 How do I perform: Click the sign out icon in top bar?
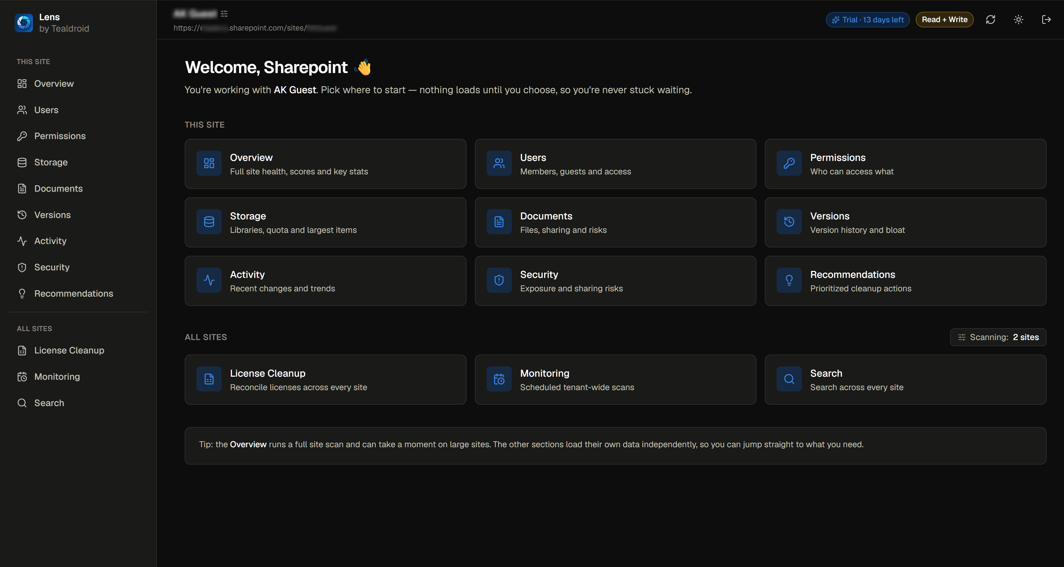coord(1046,19)
